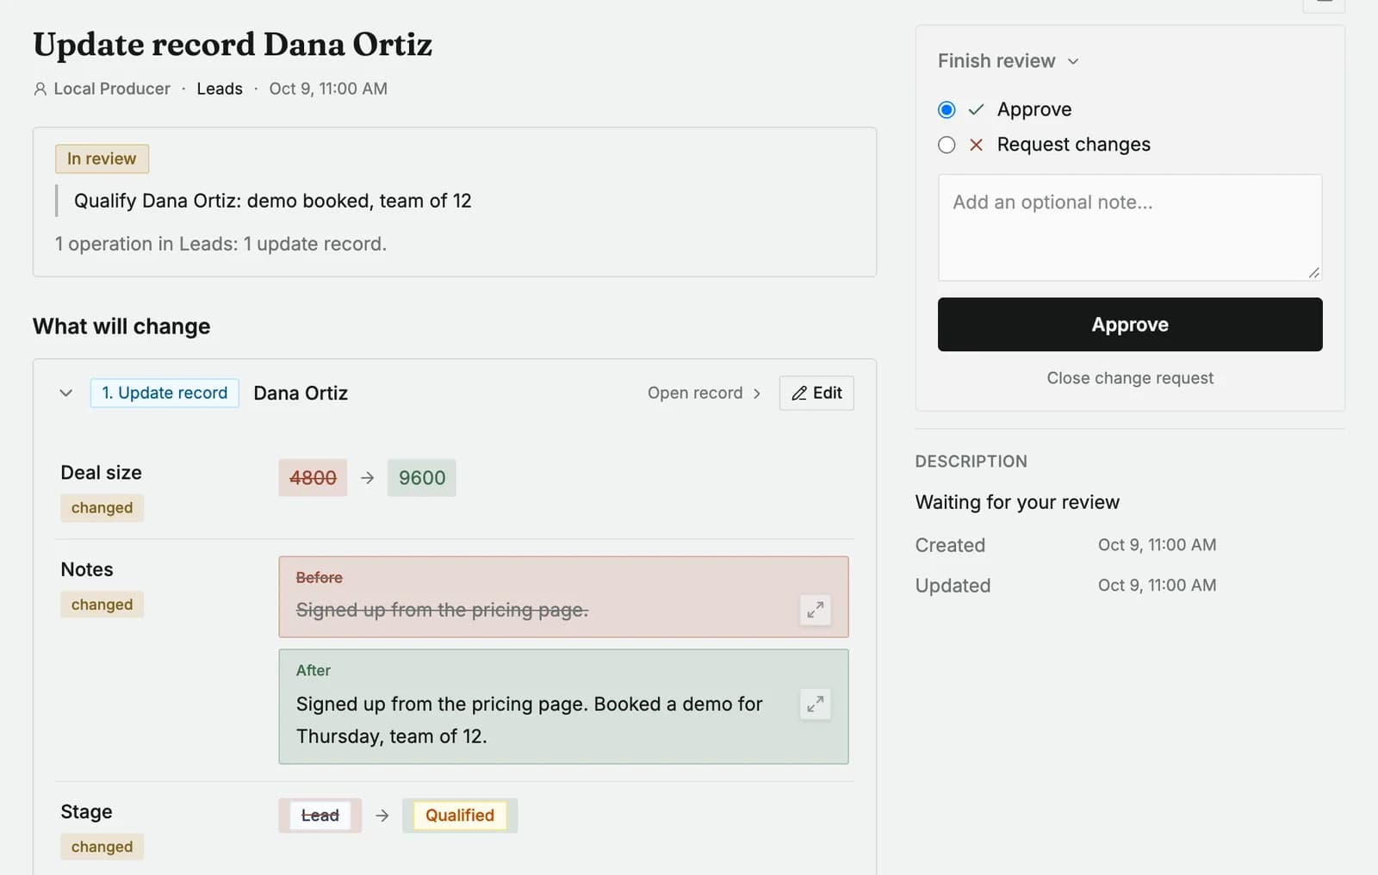1378x875 pixels.
Task: Click the Local Producer author name
Action: [112, 89]
